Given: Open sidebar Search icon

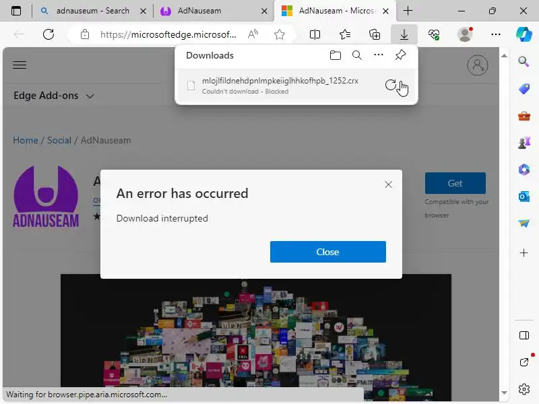Looking at the screenshot, I should pos(524,62).
